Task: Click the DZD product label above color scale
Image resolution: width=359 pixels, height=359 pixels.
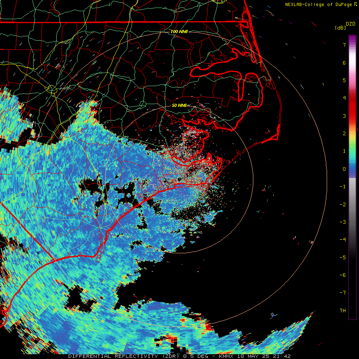Action: (351, 24)
